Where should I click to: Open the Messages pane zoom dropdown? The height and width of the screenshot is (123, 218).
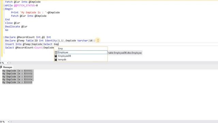(x=8, y=122)
